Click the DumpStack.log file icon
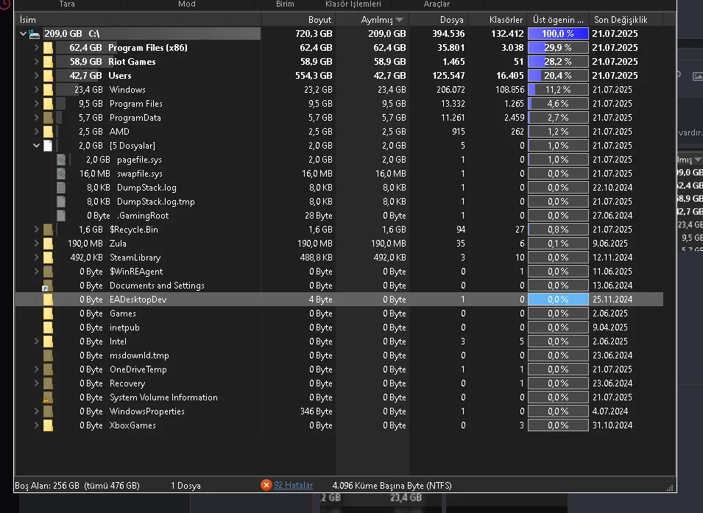703x513 pixels. tap(61, 188)
